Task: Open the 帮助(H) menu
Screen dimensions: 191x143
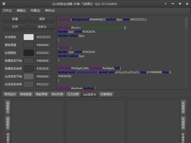Action: click(50, 10)
